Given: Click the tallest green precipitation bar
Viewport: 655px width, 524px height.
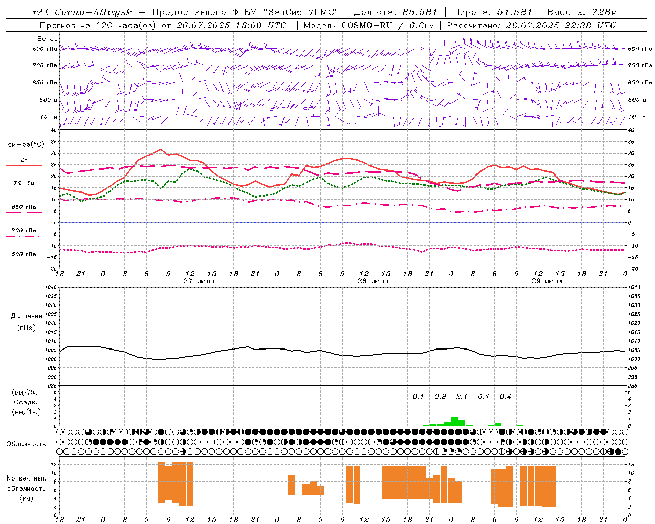Looking at the screenshot, I should coord(454,421).
